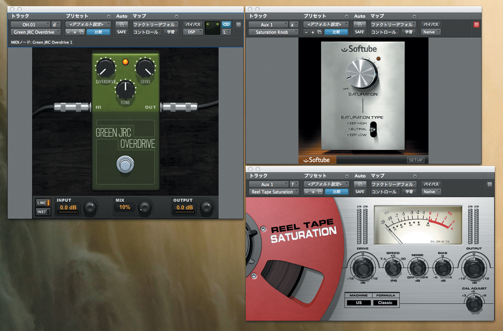Open ファクトリーデフォルト map dropdown in Overdrive window
The width and height of the screenshot is (503, 331).
point(156,25)
